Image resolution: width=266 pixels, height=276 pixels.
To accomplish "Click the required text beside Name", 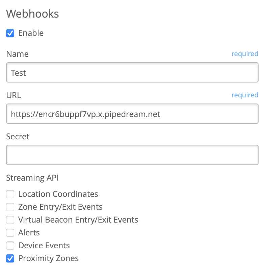I will [x=245, y=54].
